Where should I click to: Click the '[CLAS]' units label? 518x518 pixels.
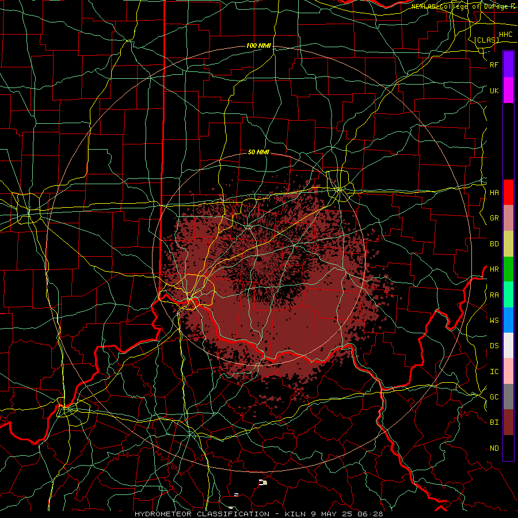tap(486, 40)
